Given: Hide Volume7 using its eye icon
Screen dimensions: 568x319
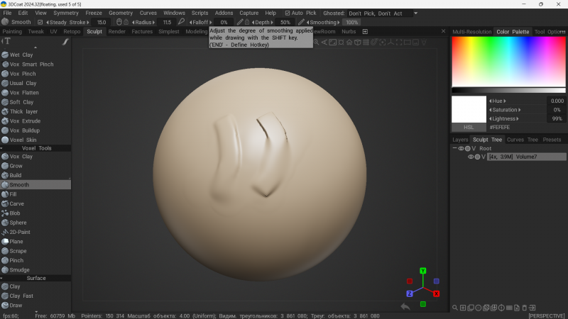Looking at the screenshot, I should (x=470, y=157).
